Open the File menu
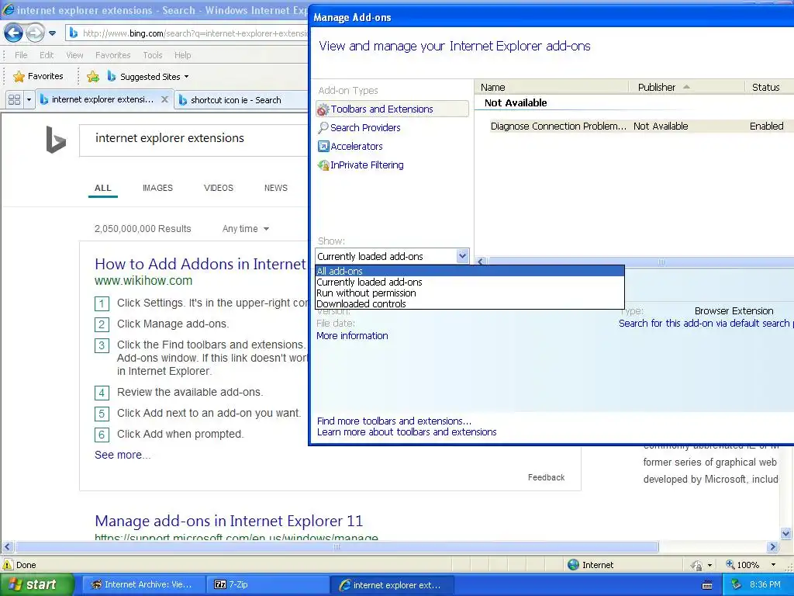The height and width of the screenshot is (596, 794). 21,55
